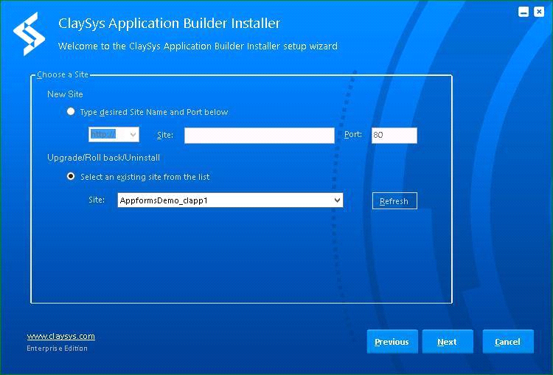Click the 'ClaySys Application Builder Installer' title
The height and width of the screenshot is (375, 553).
coord(170,24)
